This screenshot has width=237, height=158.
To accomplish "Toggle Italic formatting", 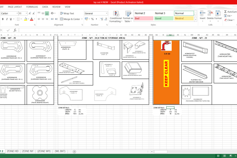I will point(7,19).
